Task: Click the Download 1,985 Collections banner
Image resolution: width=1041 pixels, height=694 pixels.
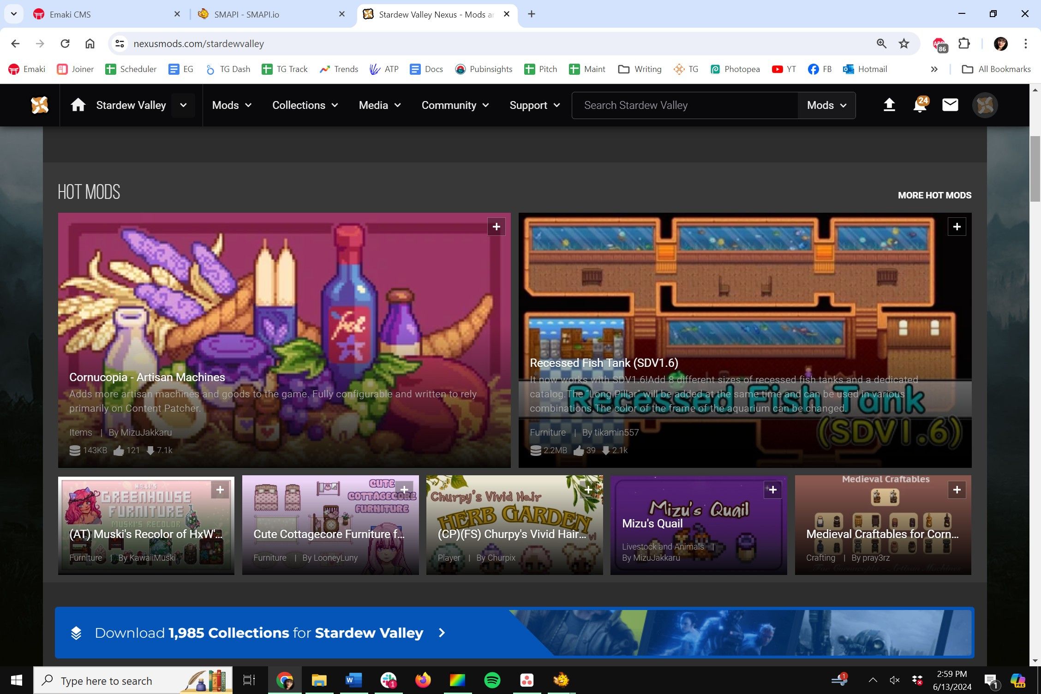Action: click(x=515, y=633)
